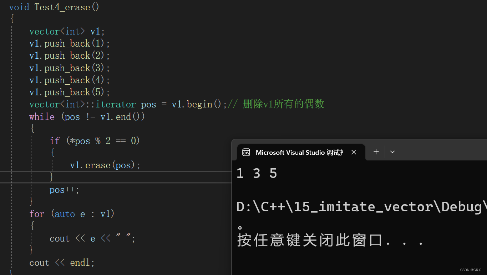Click the 'if (*pos % 2 == 0)' condition

click(x=95, y=141)
